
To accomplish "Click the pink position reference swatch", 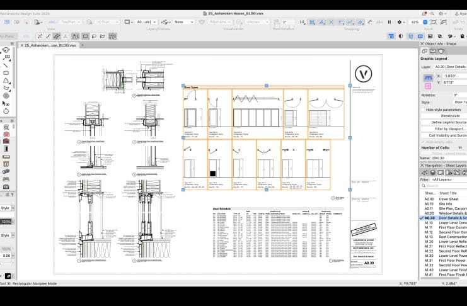I will [428, 85].
